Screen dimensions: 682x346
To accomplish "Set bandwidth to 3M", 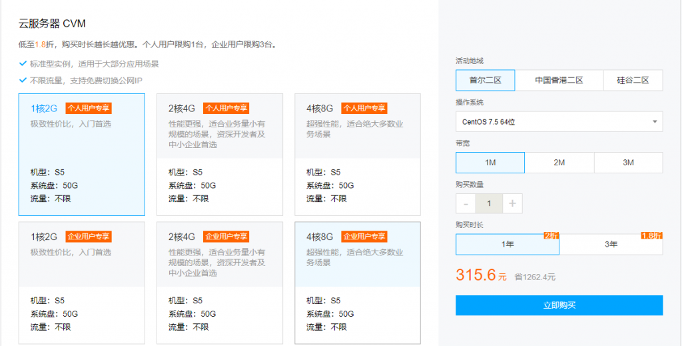I will (x=629, y=163).
